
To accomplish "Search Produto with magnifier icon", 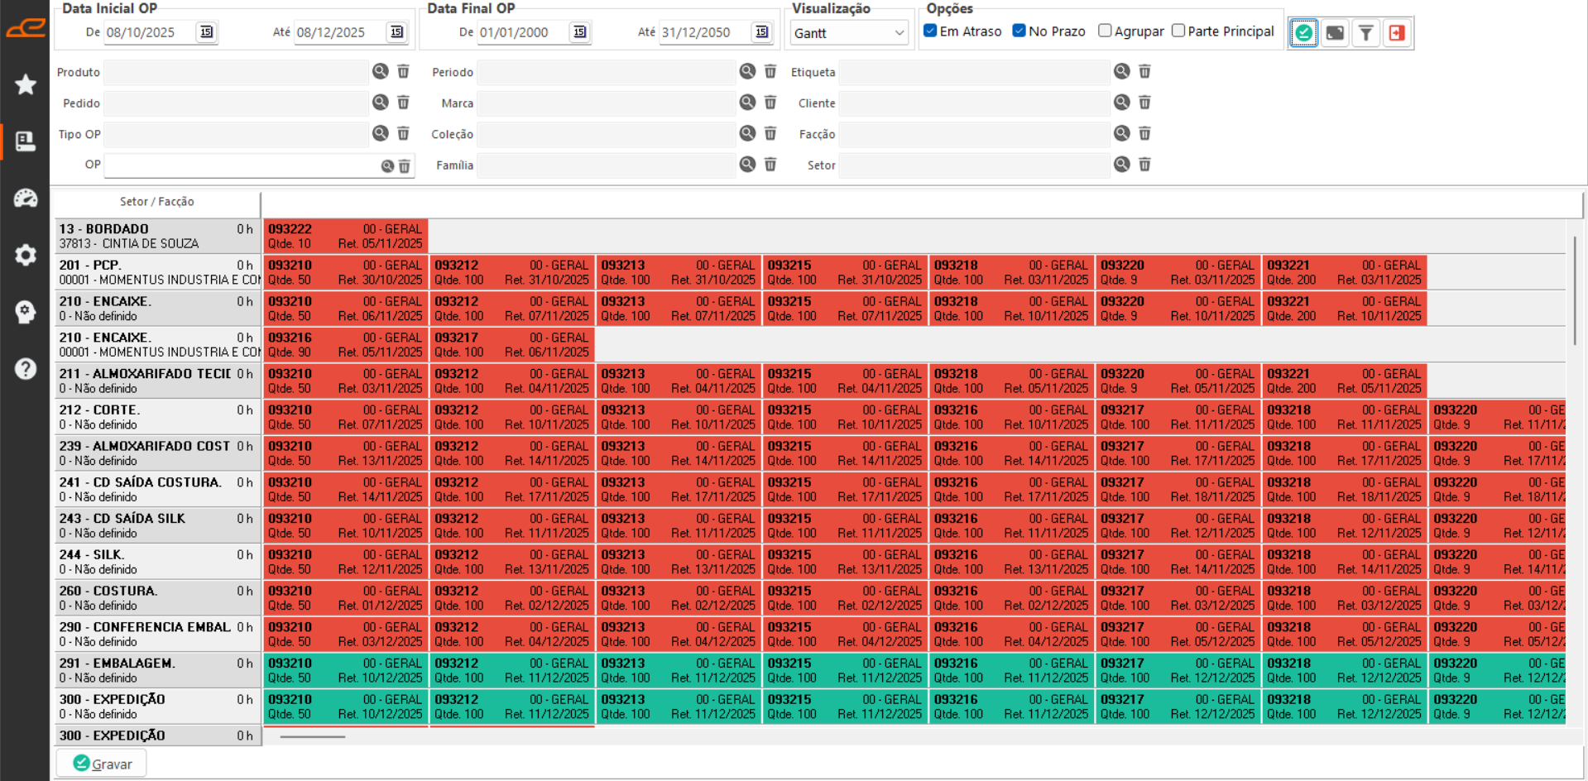I will 380,71.
